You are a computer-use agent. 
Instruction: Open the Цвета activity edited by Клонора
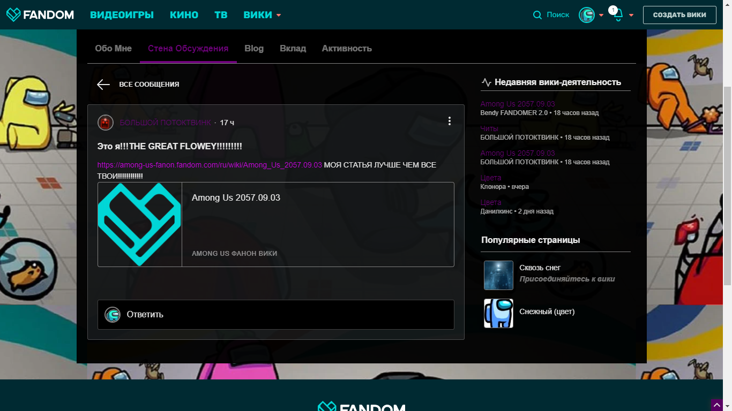click(x=491, y=178)
